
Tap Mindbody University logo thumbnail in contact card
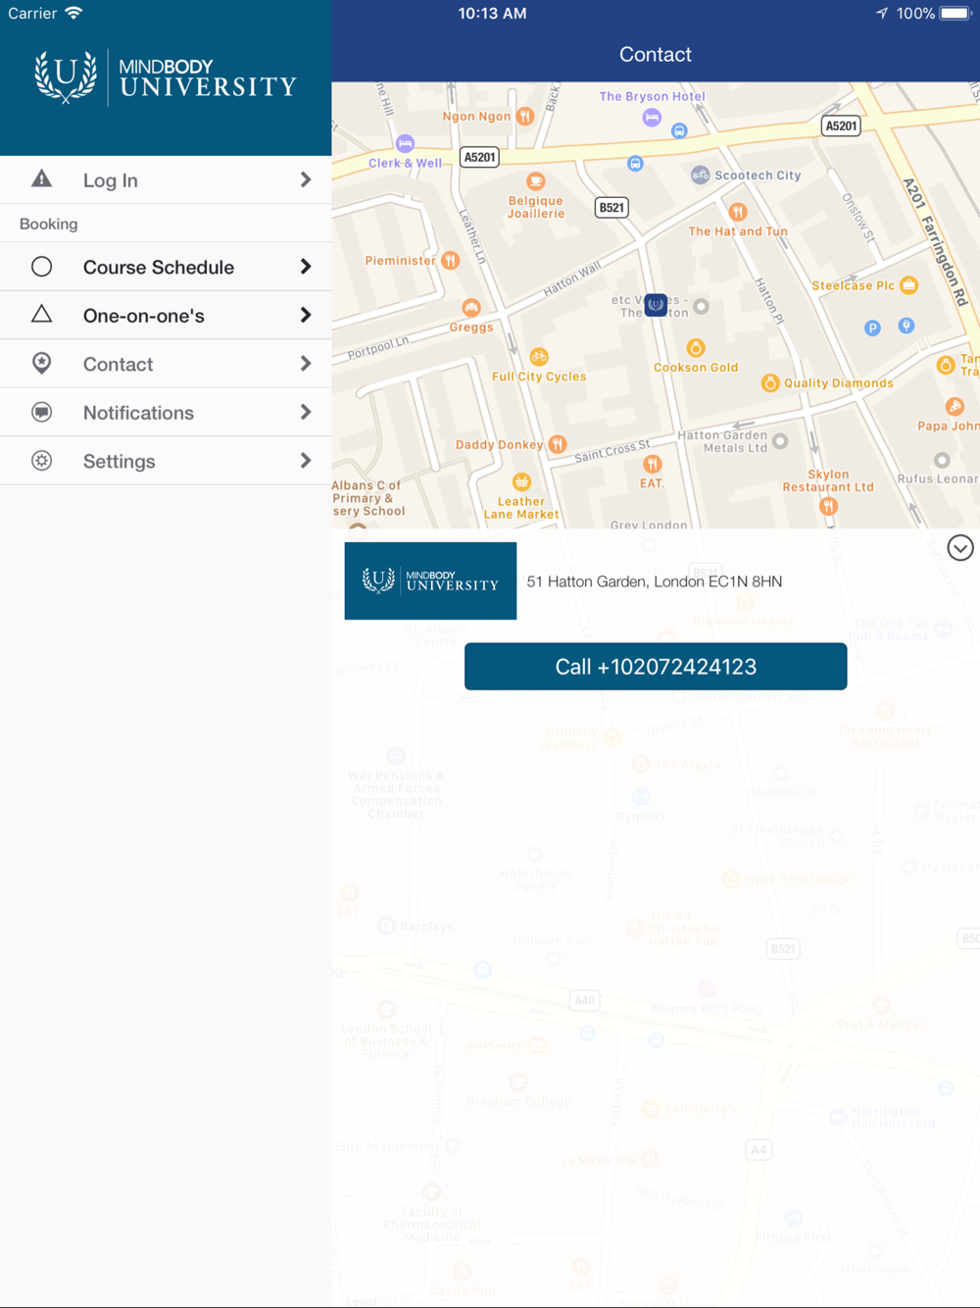coord(430,580)
